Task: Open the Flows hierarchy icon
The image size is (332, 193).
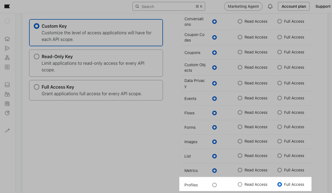Action: (x=7, y=58)
